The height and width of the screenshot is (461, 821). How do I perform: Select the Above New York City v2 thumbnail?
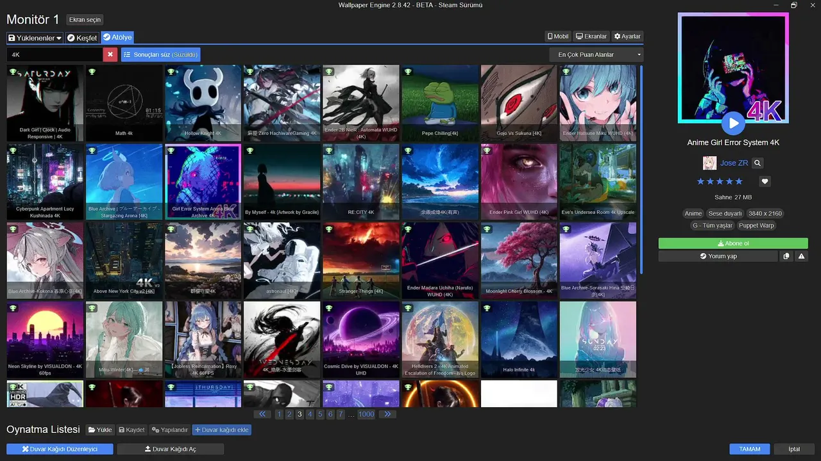(x=124, y=261)
